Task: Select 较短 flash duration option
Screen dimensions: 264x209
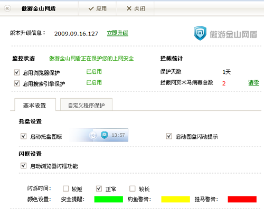Action: (x=65, y=188)
